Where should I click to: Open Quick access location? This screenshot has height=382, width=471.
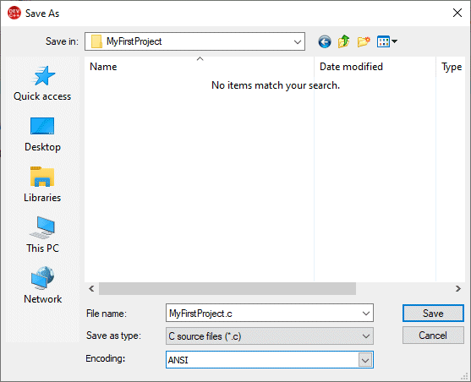point(42,84)
